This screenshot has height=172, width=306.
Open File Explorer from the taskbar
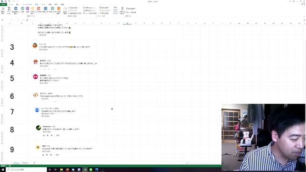tap(62, 170)
